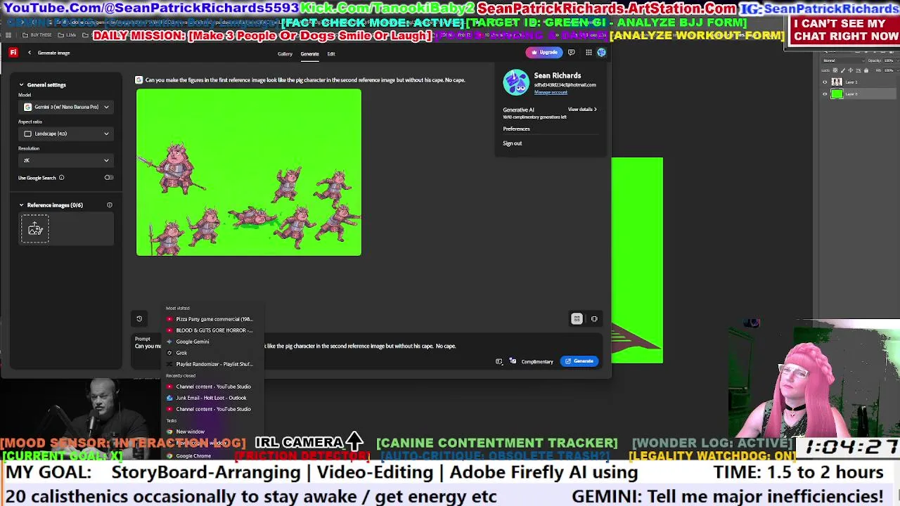The width and height of the screenshot is (900, 506).
Task: Go back using the Generate image arrow
Action: tap(29, 53)
